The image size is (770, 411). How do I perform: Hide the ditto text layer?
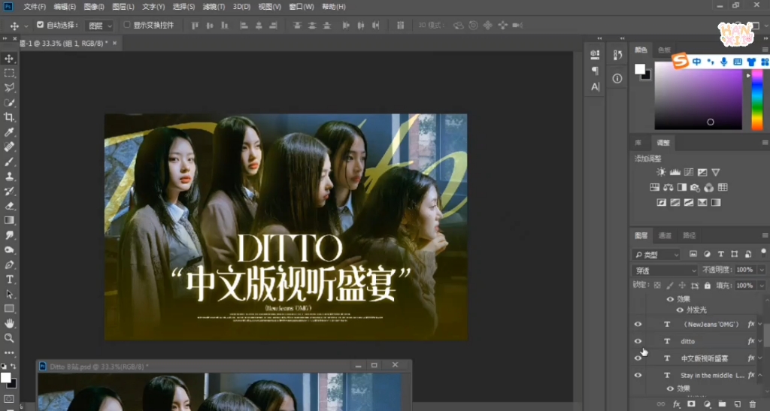click(638, 341)
